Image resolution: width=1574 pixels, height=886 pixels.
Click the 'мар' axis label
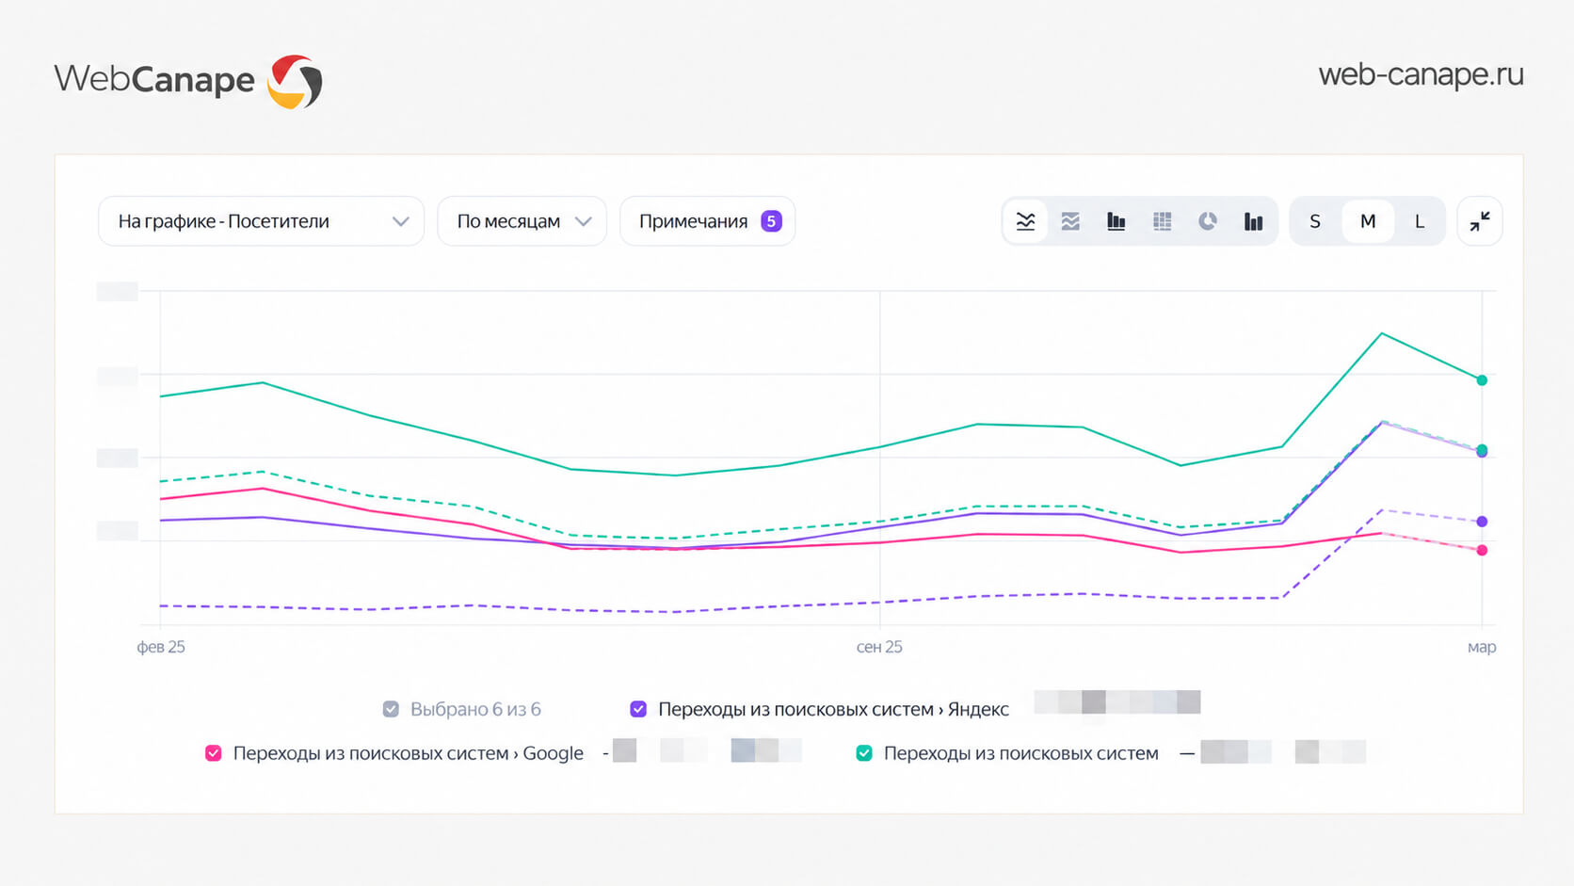[1482, 647]
